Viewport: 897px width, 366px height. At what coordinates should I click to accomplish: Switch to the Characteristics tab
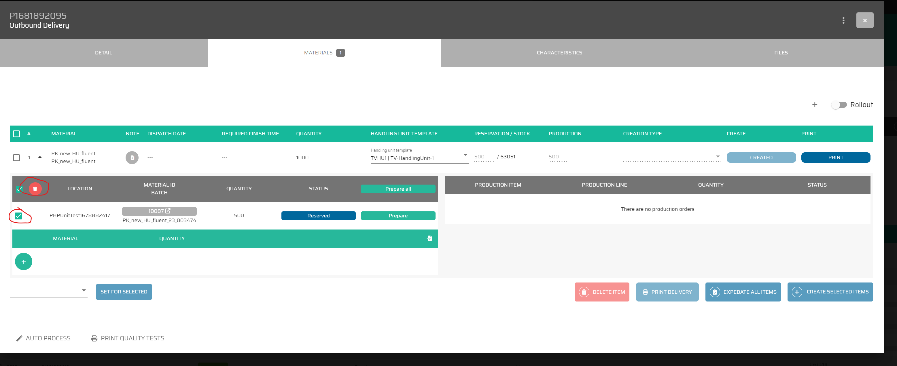[559, 53]
